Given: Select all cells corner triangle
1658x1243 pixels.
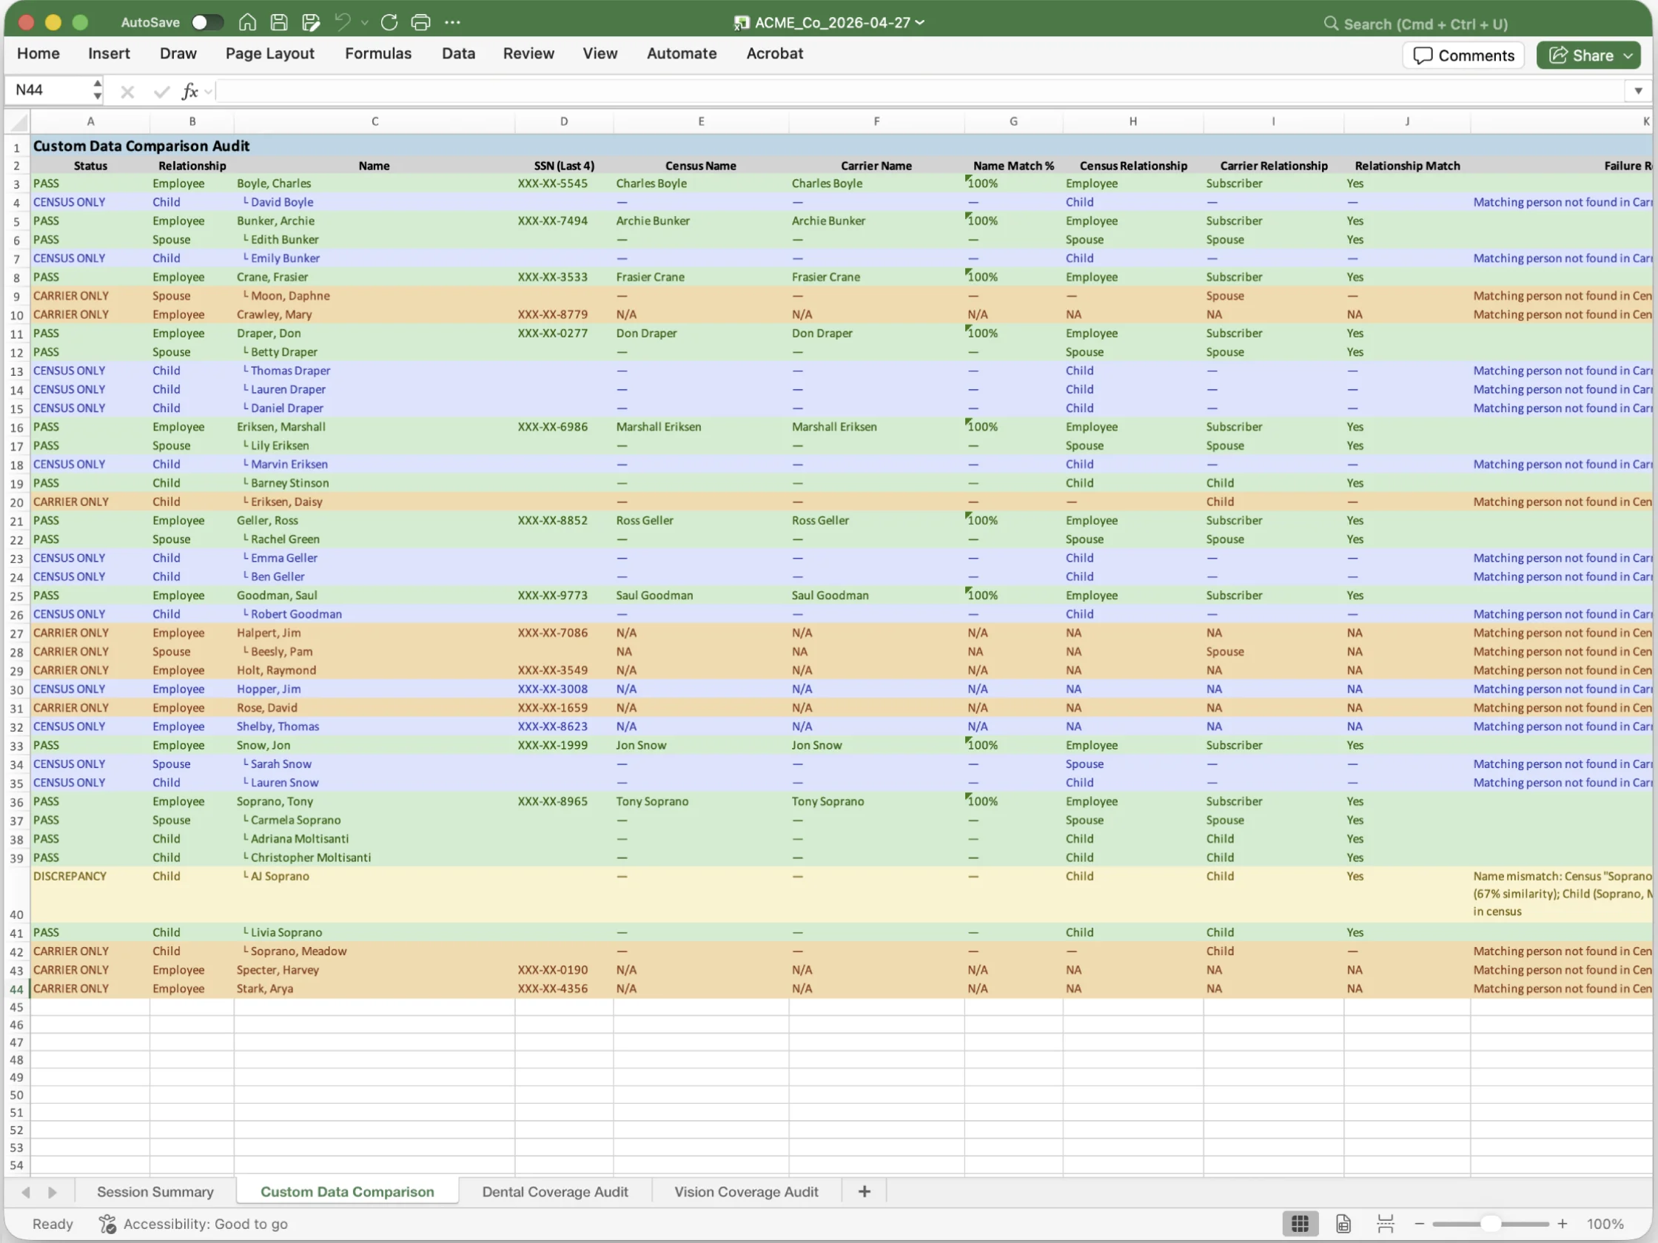Looking at the screenshot, I should tap(18, 121).
